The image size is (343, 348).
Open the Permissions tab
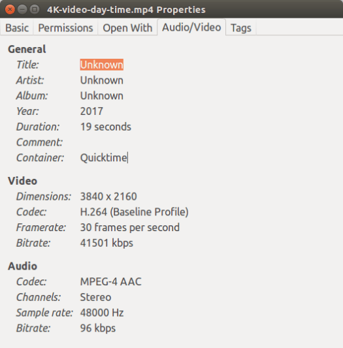tap(65, 27)
